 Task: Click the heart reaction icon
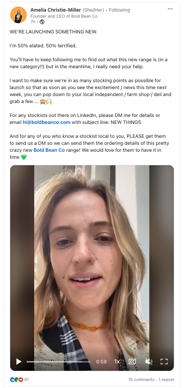pyautogui.click(x=21, y=379)
